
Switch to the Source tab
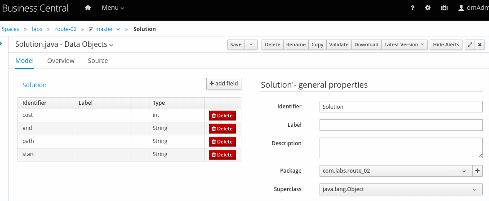click(98, 61)
